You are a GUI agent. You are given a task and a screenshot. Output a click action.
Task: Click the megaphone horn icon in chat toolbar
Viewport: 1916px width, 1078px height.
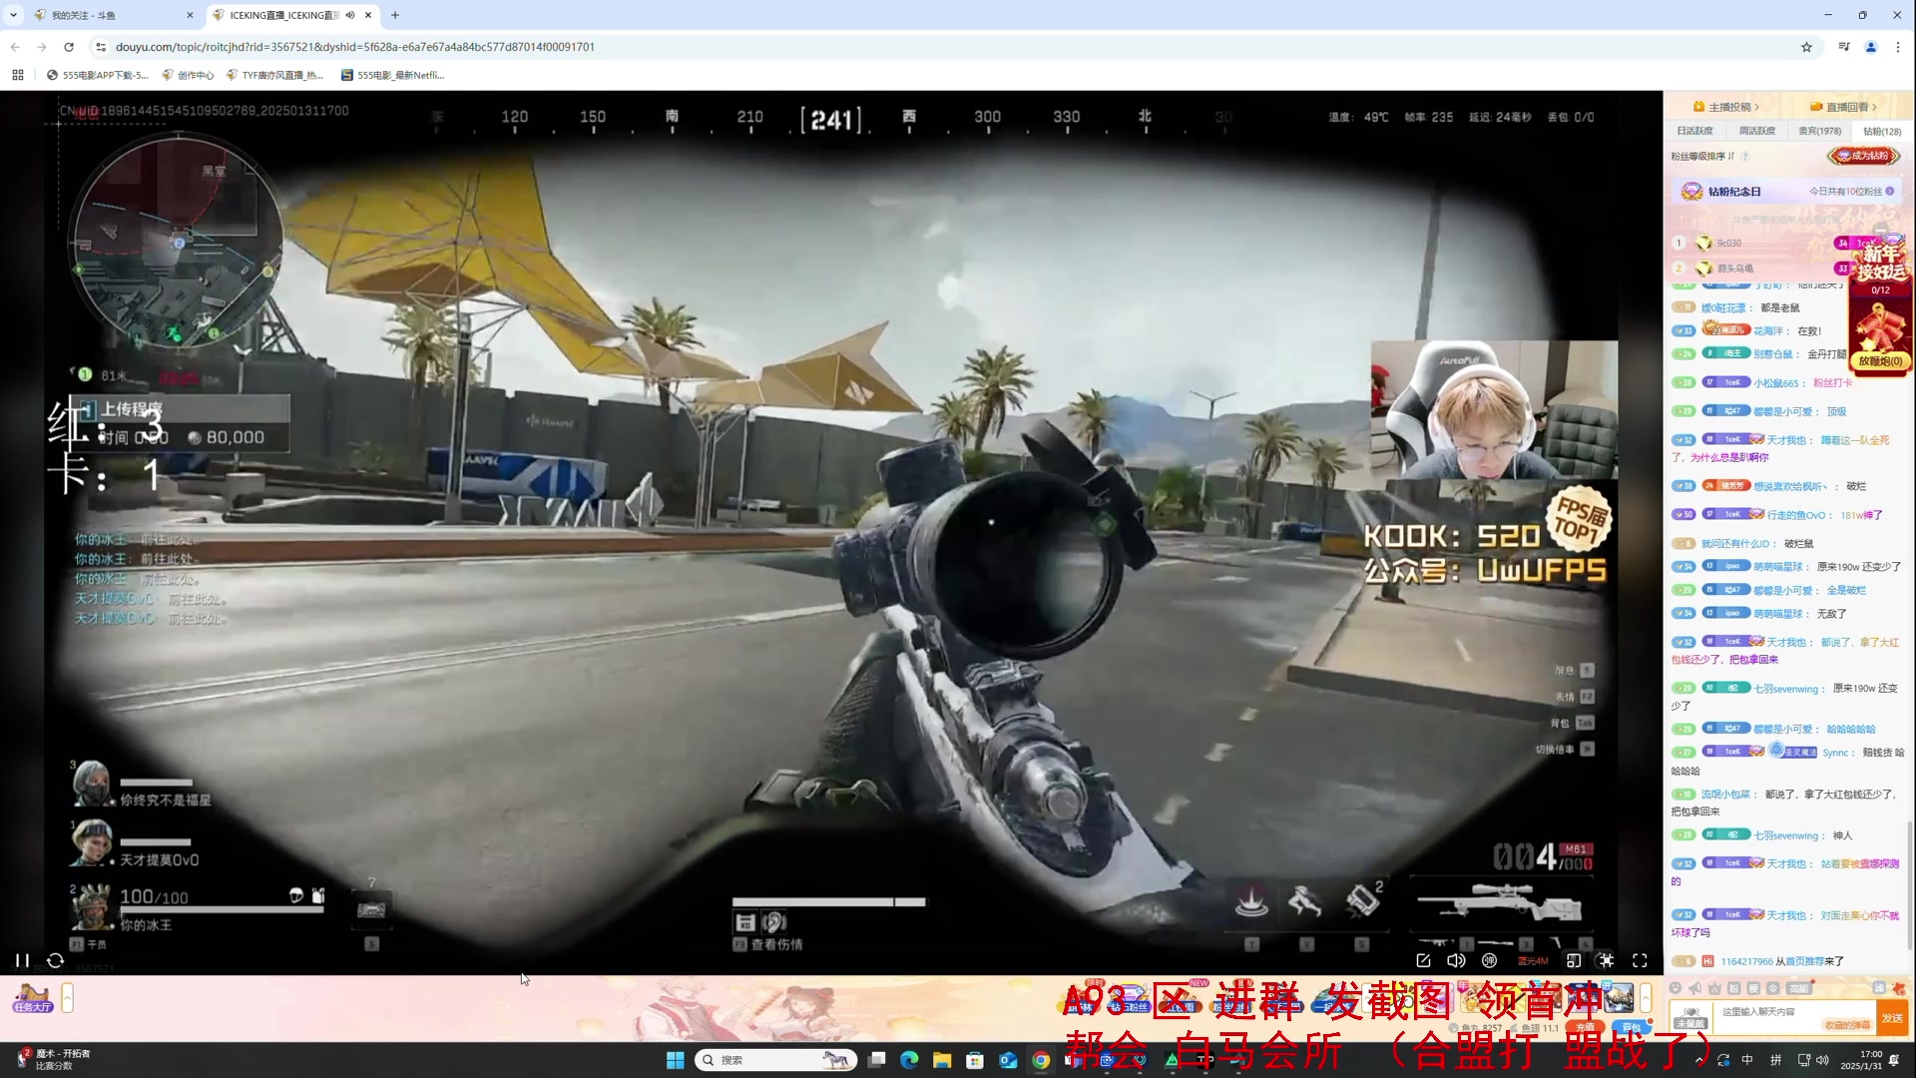tap(1695, 988)
